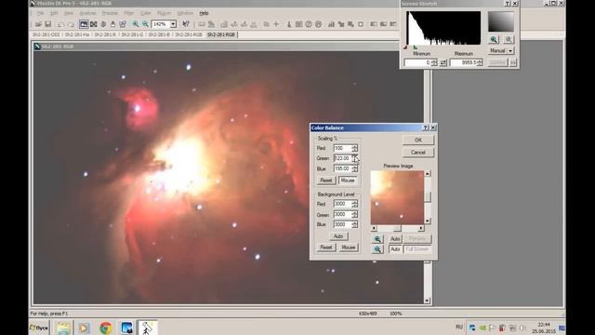Click the main toolbar zoom-out magnifier
This screenshot has width=595, height=335.
[x=145, y=24]
